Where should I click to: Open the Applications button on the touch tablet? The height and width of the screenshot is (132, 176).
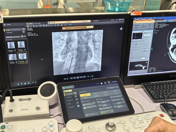click(68, 88)
